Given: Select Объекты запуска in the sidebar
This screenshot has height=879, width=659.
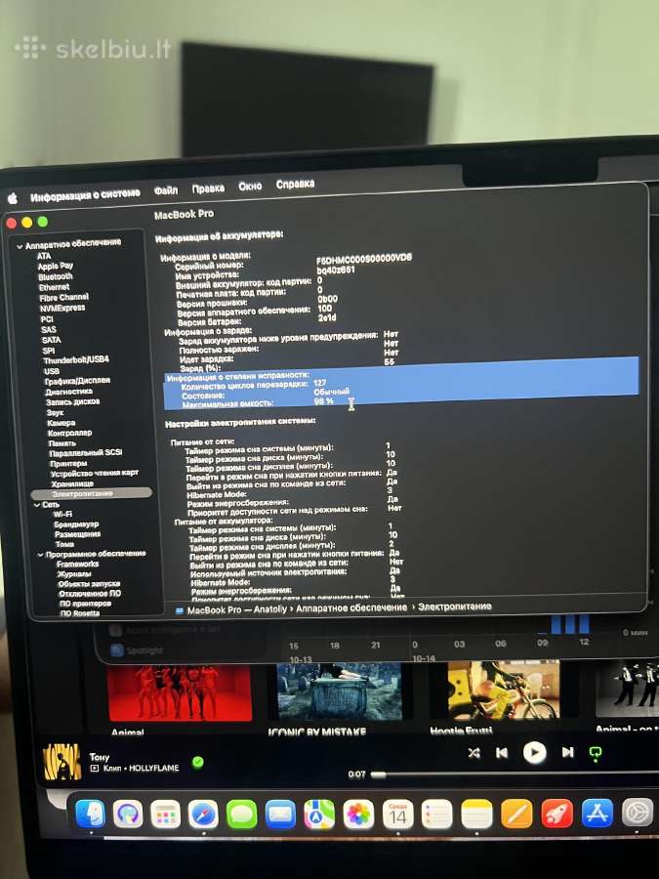Looking at the screenshot, I should (89, 584).
